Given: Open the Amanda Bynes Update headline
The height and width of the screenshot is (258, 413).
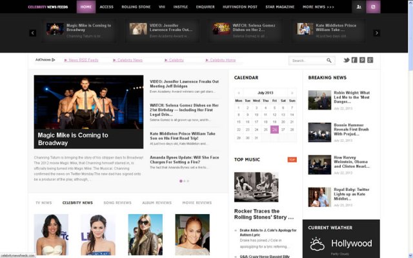Looking at the screenshot, I should tap(185, 159).
